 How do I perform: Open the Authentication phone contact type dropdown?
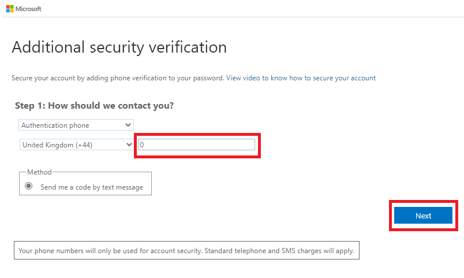coord(75,125)
